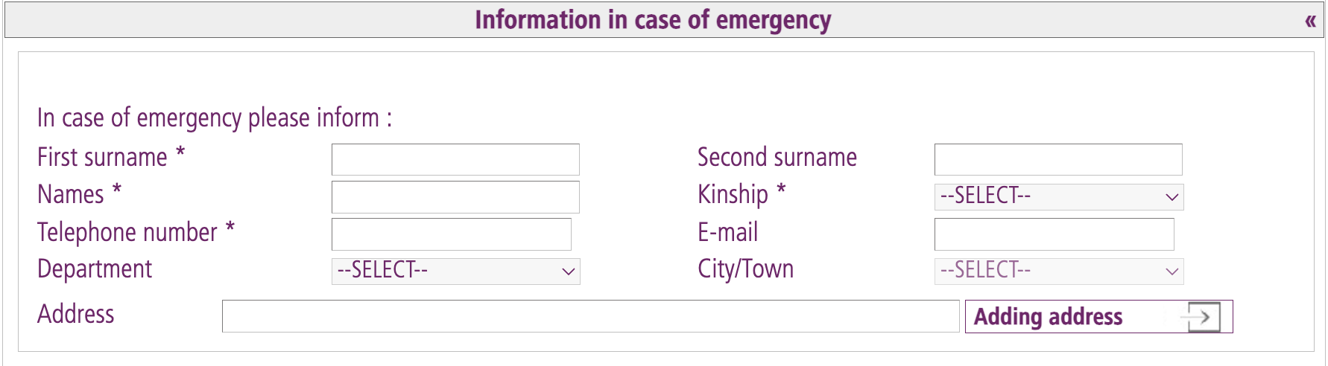Place cursor in the Address field
The image size is (1328, 366).
(x=590, y=316)
